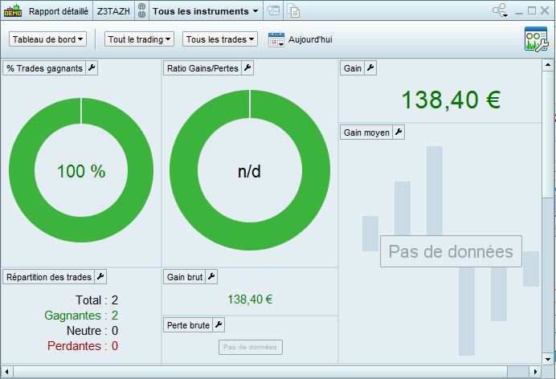The height and width of the screenshot is (379, 556).
Task: Click the Ratio Gains/Pertes widget title
Action: (x=202, y=68)
